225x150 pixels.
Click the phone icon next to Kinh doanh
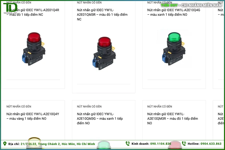coord(128,143)
